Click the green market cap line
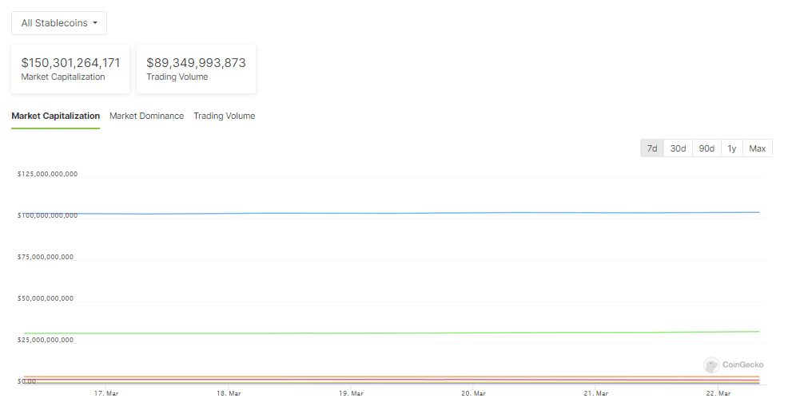 (x=392, y=333)
